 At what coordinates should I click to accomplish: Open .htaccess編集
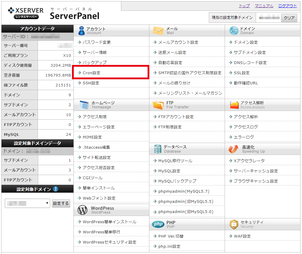[x=96, y=147]
